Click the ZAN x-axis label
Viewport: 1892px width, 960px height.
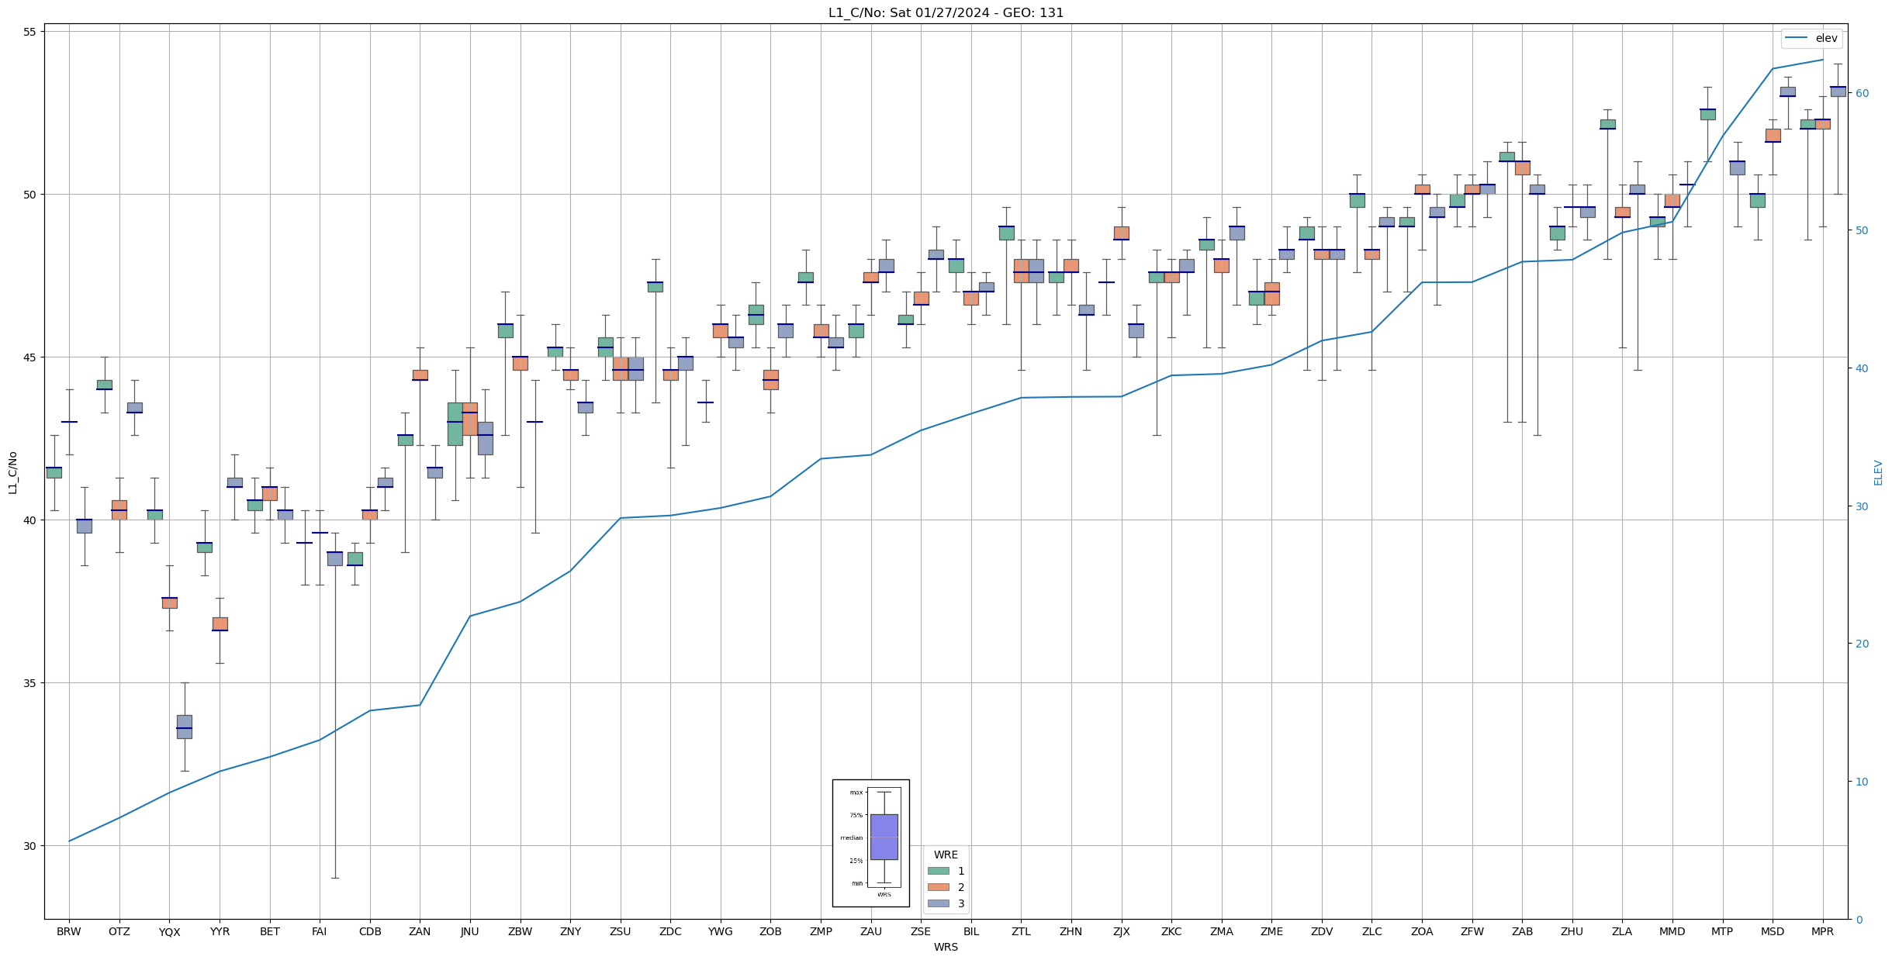(x=420, y=931)
